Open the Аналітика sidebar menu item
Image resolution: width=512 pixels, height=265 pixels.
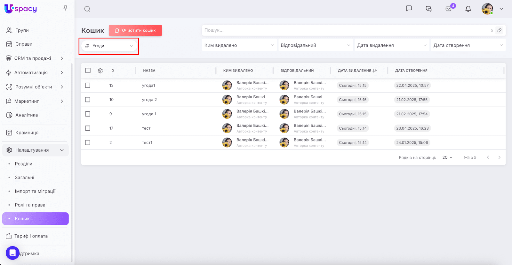pyautogui.click(x=27, y=115)
